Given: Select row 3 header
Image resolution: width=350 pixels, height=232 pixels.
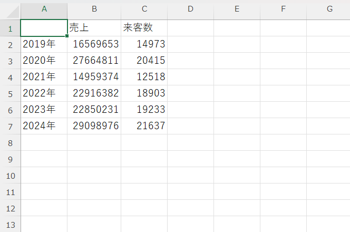Looking at the screenshot, I should (10, 61).
